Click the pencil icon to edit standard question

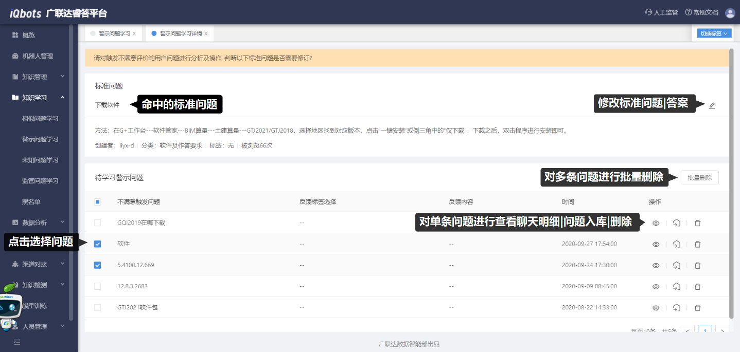[712, 105]
